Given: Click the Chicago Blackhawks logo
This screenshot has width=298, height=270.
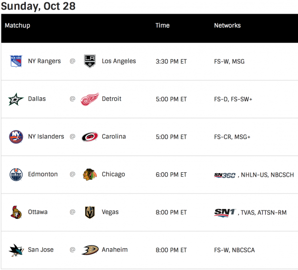Looking at the screenshot, I should click(89, 175).
